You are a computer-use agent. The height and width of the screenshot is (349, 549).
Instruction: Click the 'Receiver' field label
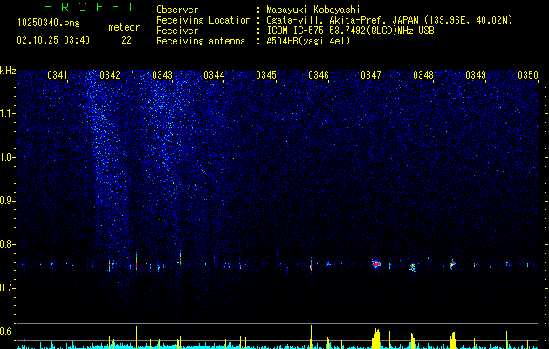(x=177, y=31)
